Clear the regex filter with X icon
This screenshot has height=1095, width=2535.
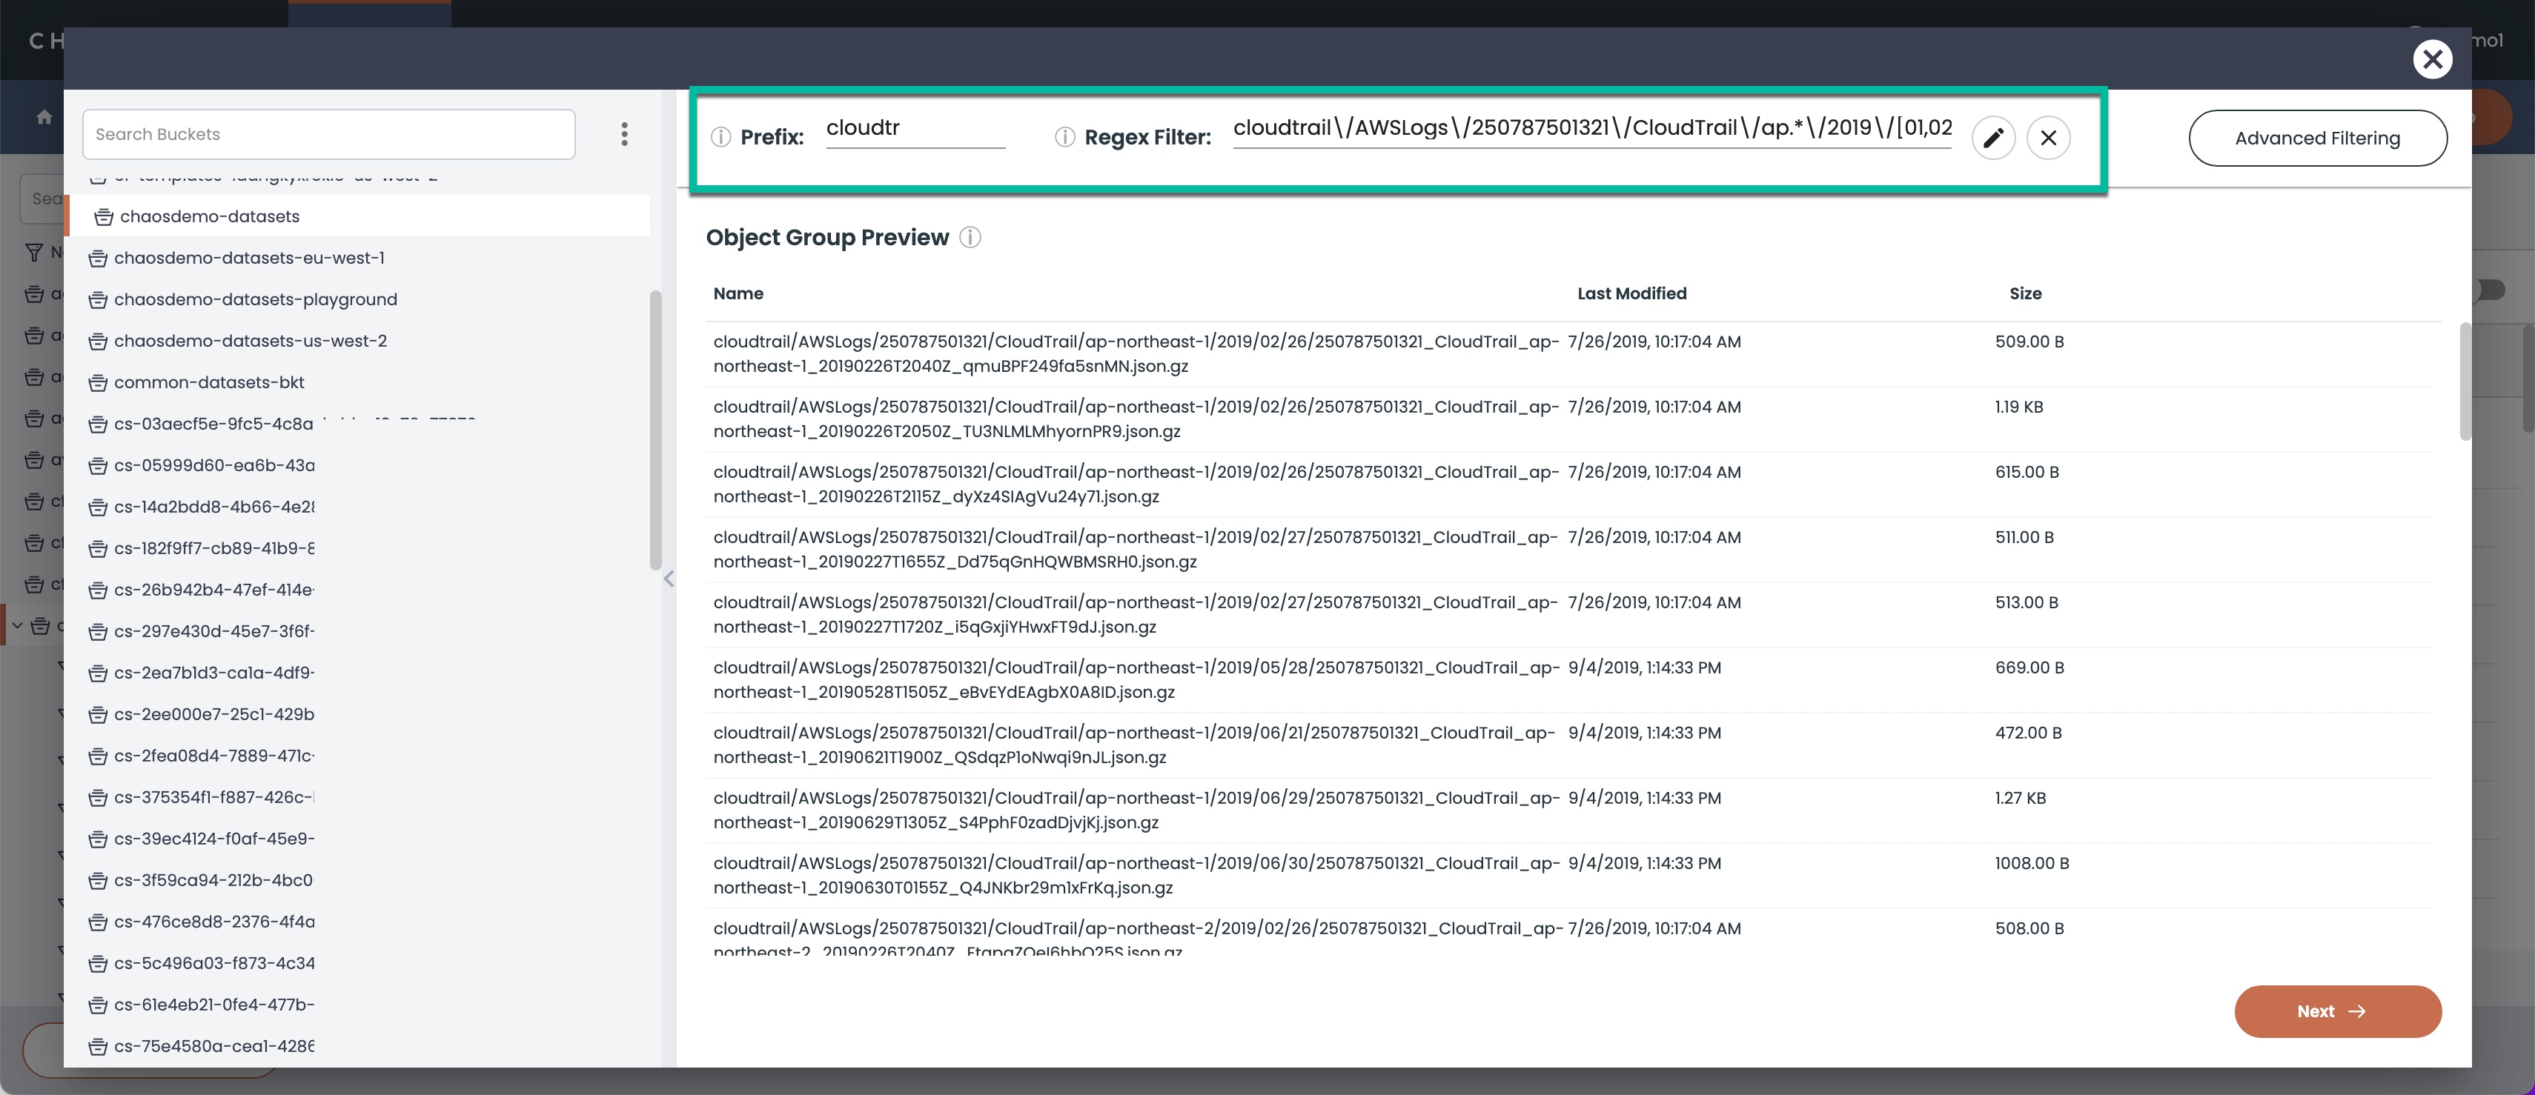[x=2048, y=138]
